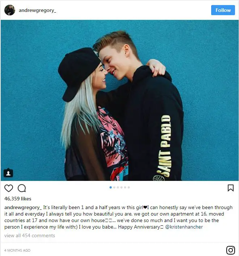The height and width of the screenshot is (256, 239).
Task: View all 454 comments
Action: pos(30,235)
